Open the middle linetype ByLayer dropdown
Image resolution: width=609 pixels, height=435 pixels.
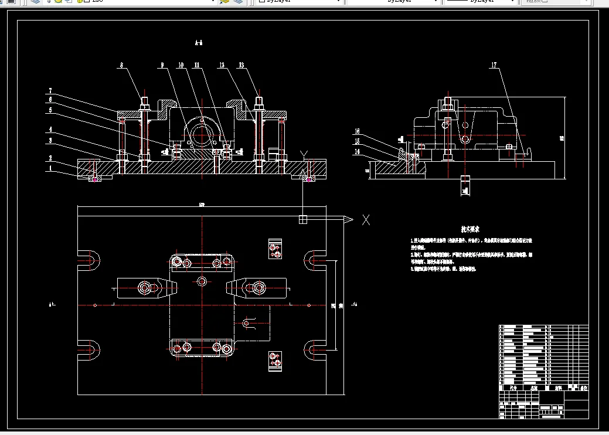[394, 1]
